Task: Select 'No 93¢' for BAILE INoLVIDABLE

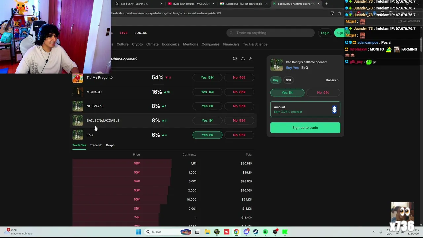Action: click(x=239, y=120)
